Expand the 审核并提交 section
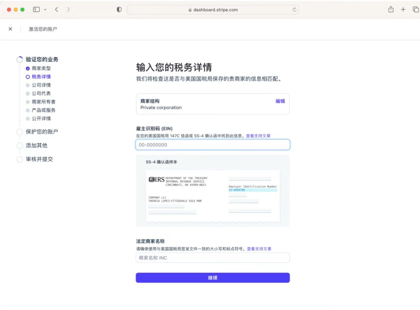 [x=39, y=159]
